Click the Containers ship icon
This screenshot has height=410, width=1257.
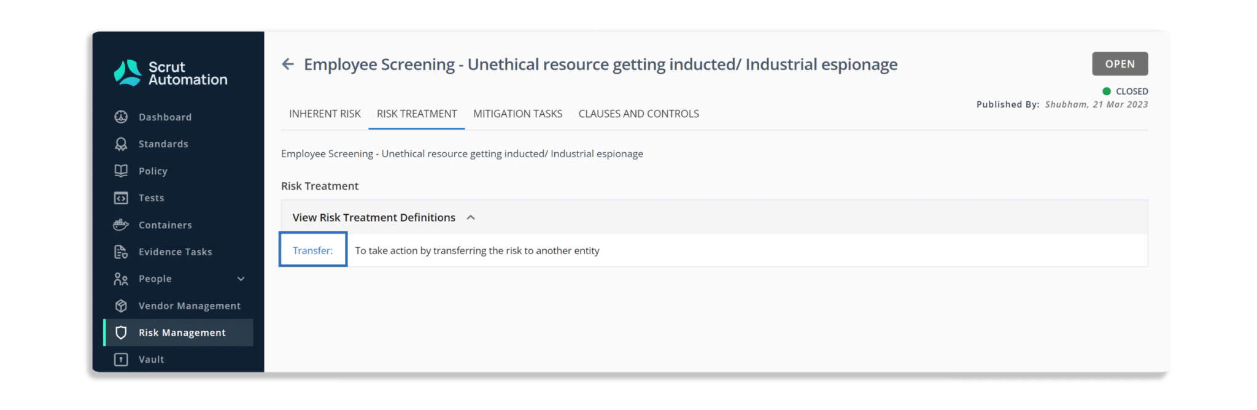pyautogui.click(x=121, y=225)
